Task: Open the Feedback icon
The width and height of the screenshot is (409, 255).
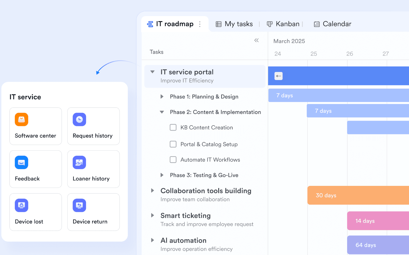Action: pos(21,162)
